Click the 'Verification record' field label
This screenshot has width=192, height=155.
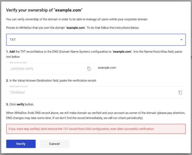pyautogui.click(x=18, y=86)
